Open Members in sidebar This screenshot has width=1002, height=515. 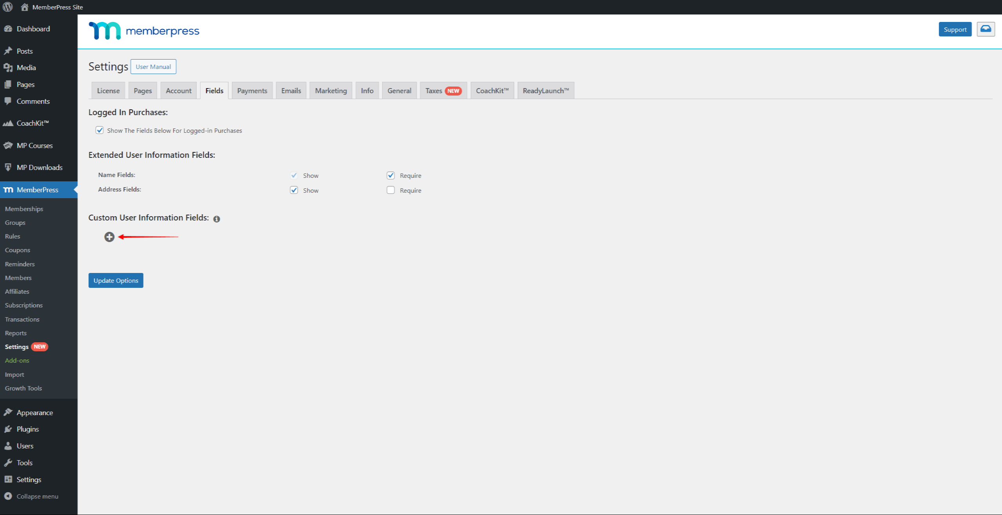[x=18, y=278]
